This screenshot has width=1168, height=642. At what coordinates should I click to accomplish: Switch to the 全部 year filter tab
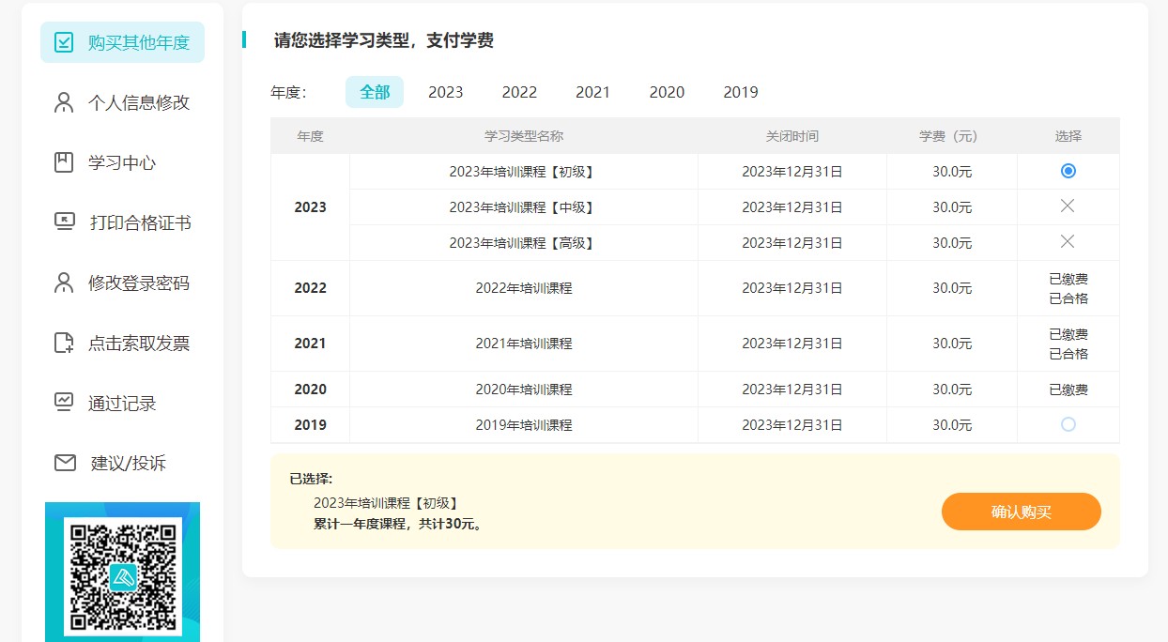(374, 91)
